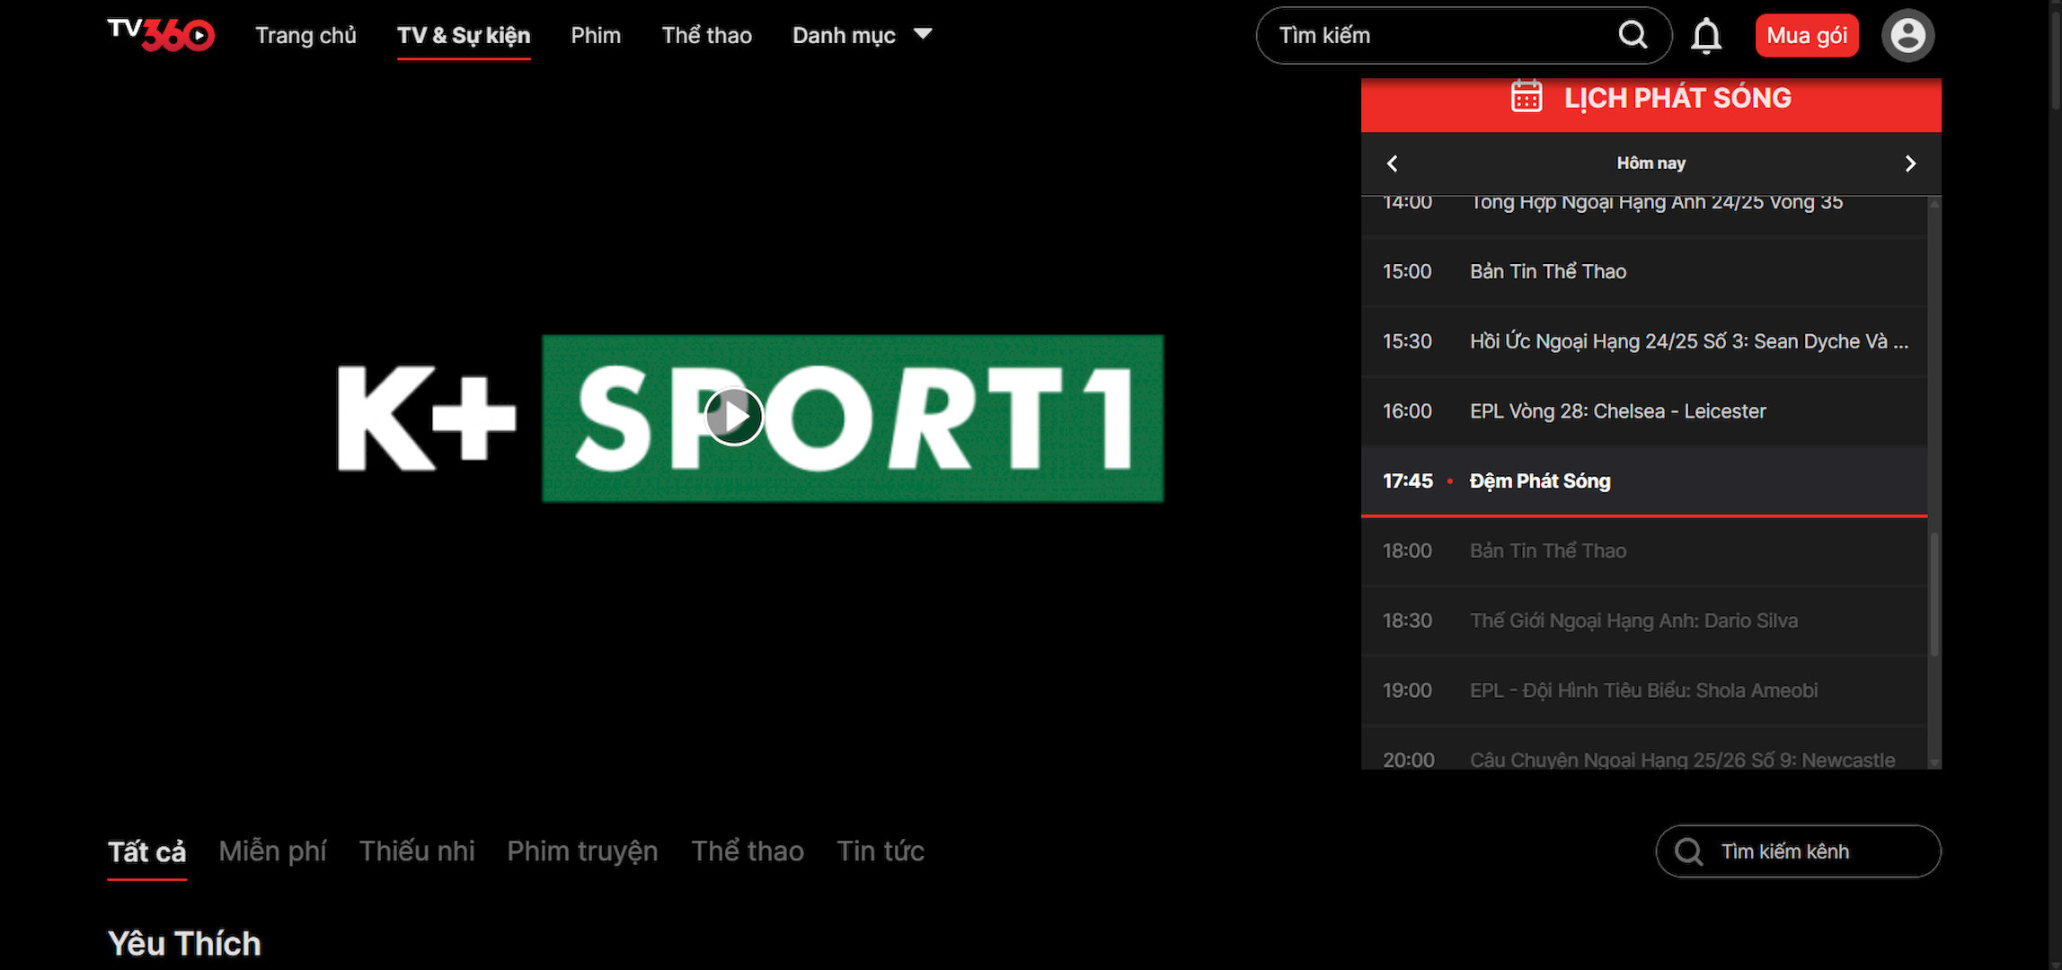2062x970 pixels.
Task: Click the calendar icon in Lịch Phát Sóng header
Action: click(x=1527, y=96)
